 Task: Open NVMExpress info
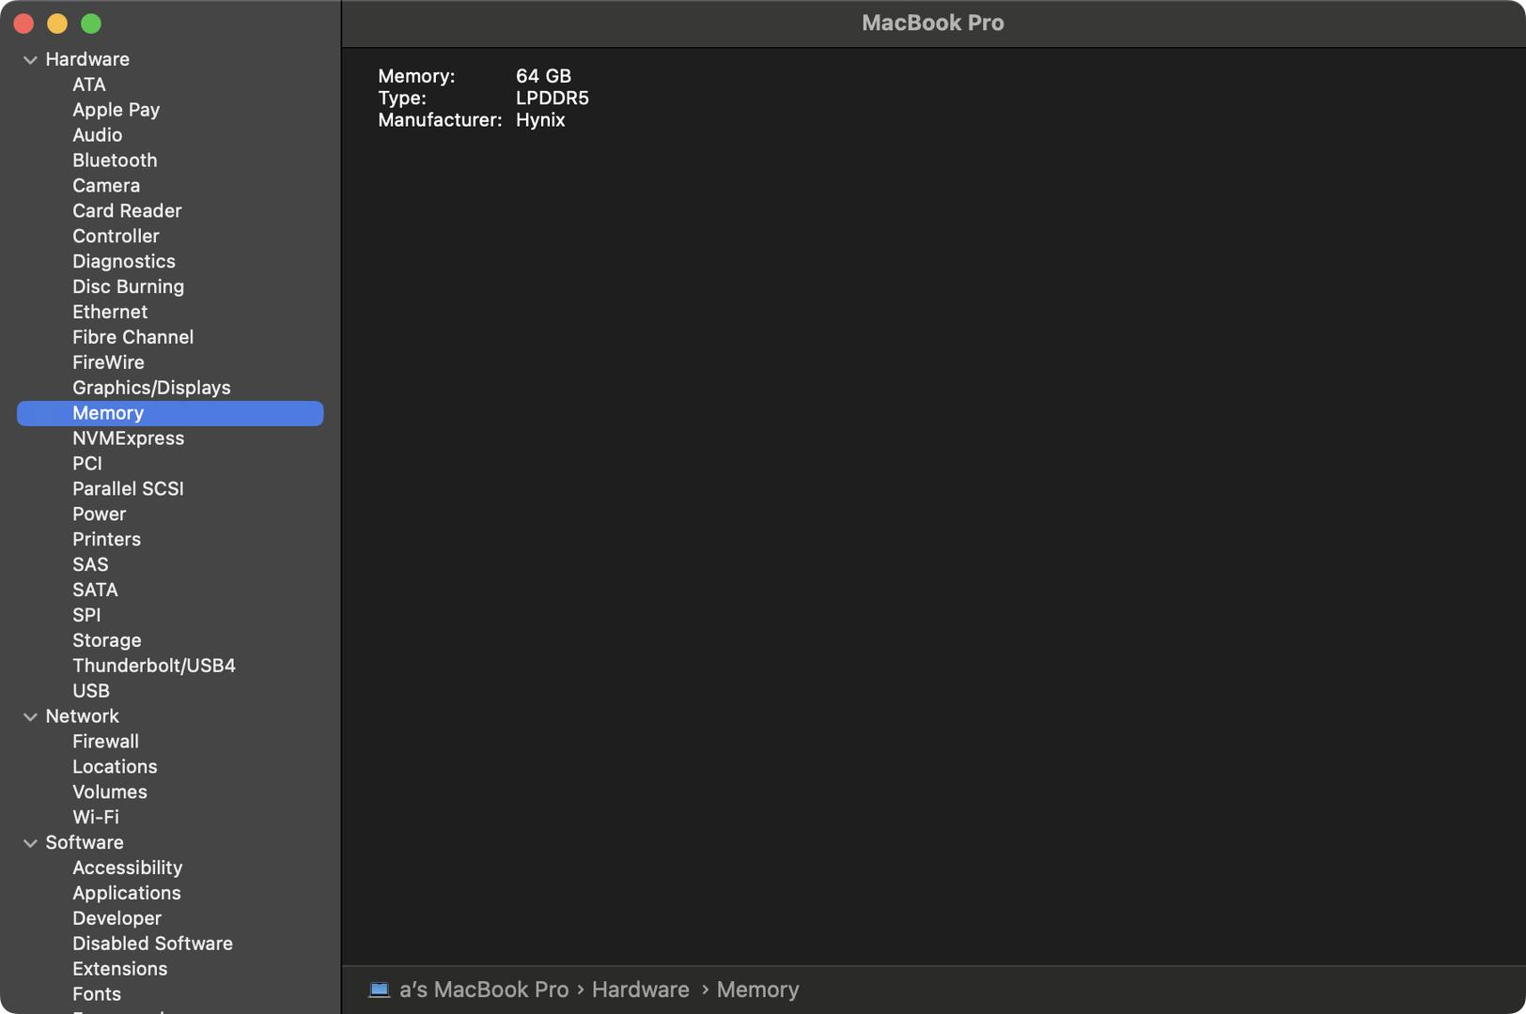click(x=129, y=438)
